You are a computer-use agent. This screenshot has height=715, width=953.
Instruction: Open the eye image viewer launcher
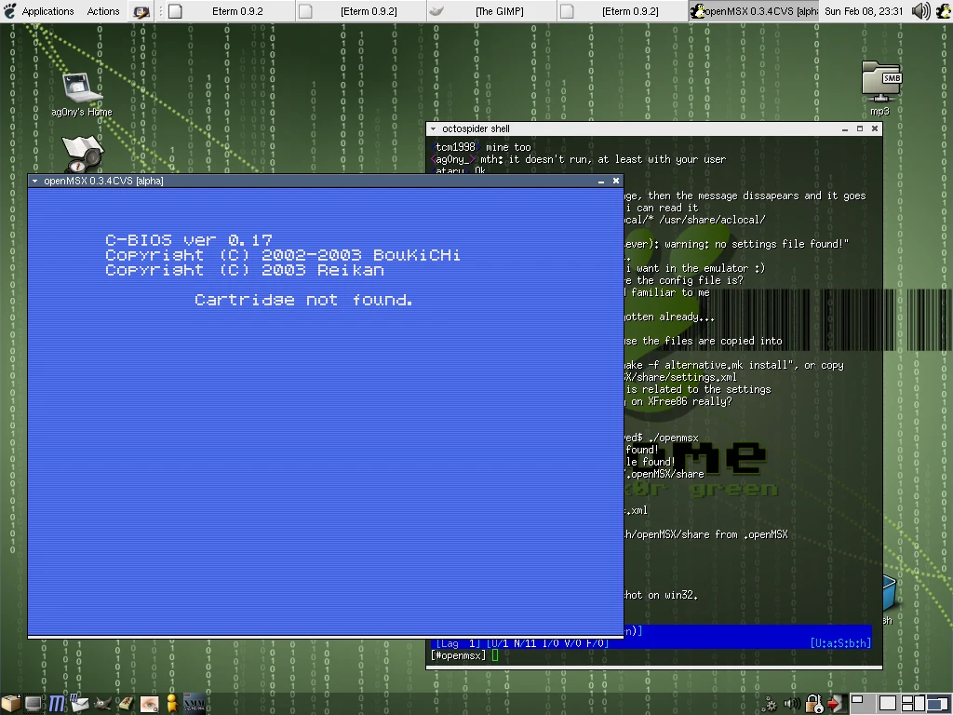(149, 704)
